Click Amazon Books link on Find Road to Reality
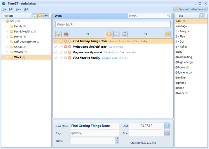The width and height of the screenshot is (209, 149). pos(110,58)
